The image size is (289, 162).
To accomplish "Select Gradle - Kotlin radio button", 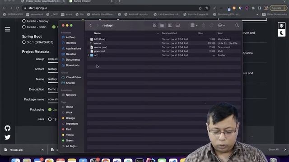I will [x=24, y=27].
